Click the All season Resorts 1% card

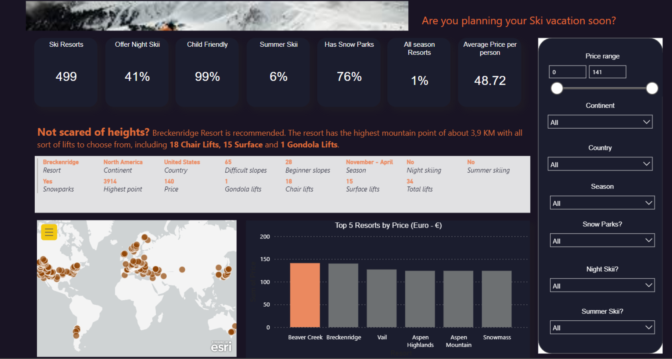coord(419,72)
